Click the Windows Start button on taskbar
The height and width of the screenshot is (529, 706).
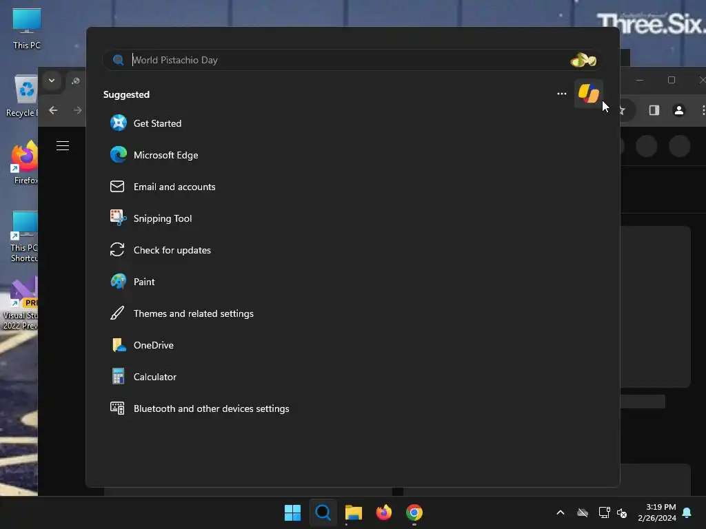[x=292, y=512]
